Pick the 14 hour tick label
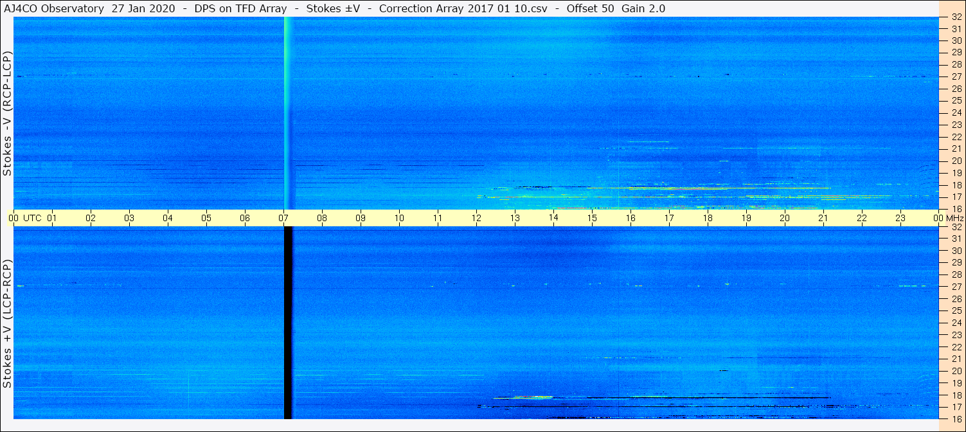This screenshot has width=966, height=432. pos(553,218)
